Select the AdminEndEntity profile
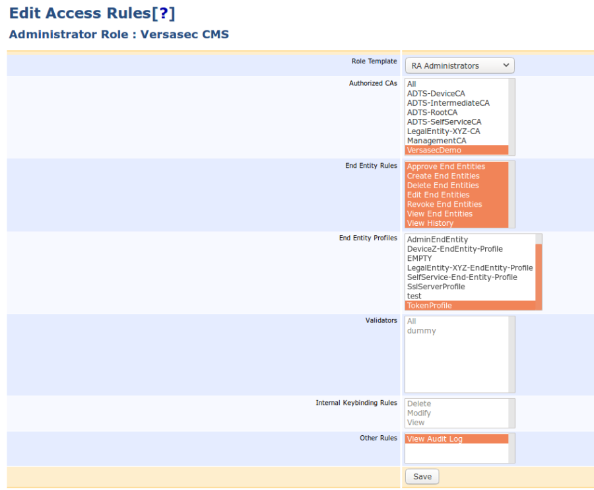 pos(434,239)
